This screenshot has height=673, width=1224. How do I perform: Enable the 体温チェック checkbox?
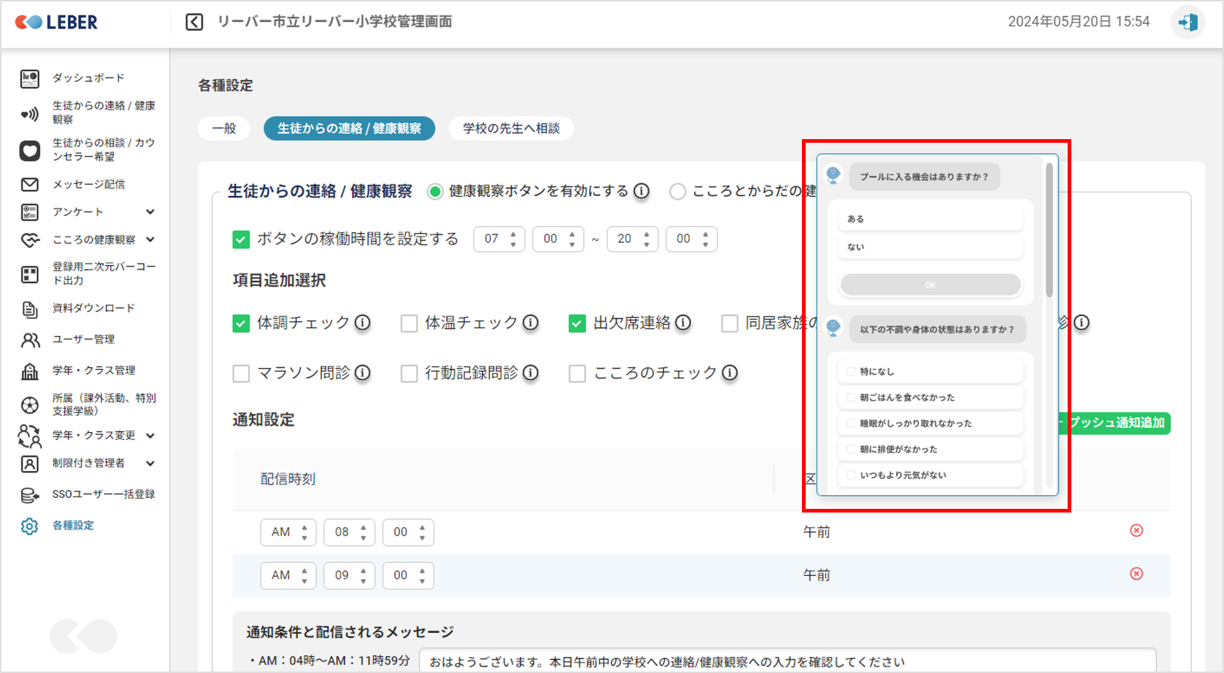click(x=409, y=323)
